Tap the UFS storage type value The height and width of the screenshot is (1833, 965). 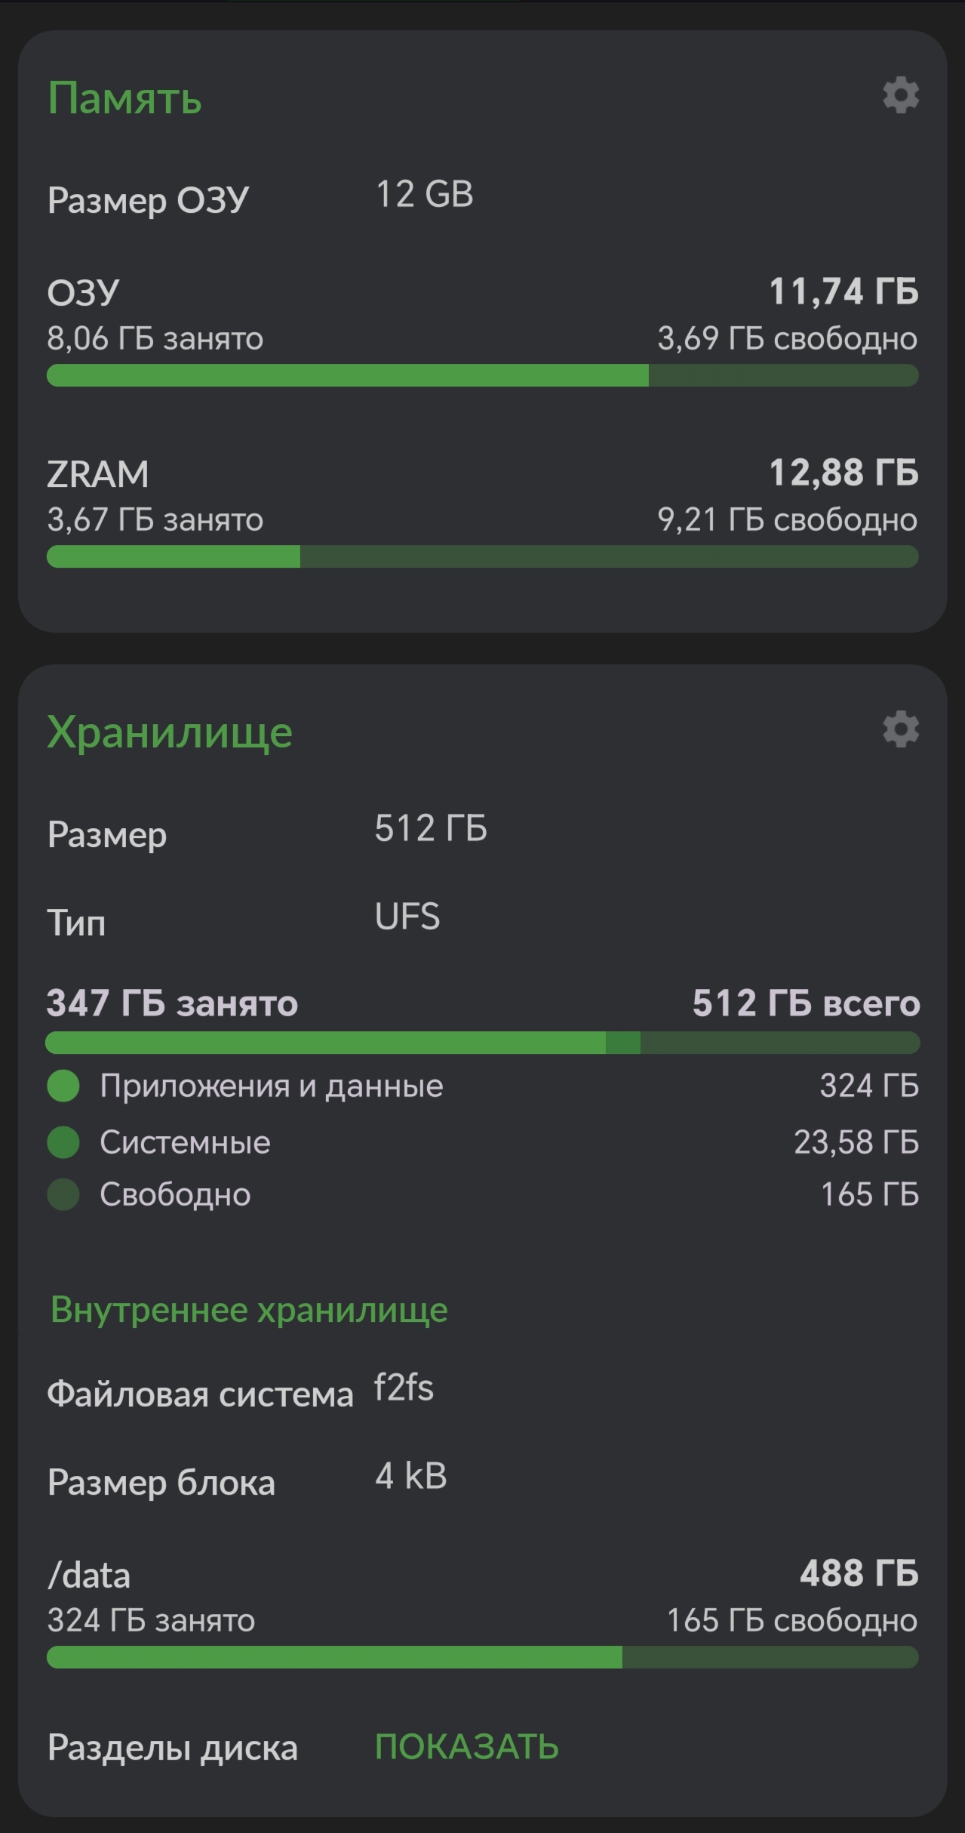[407, 917]
